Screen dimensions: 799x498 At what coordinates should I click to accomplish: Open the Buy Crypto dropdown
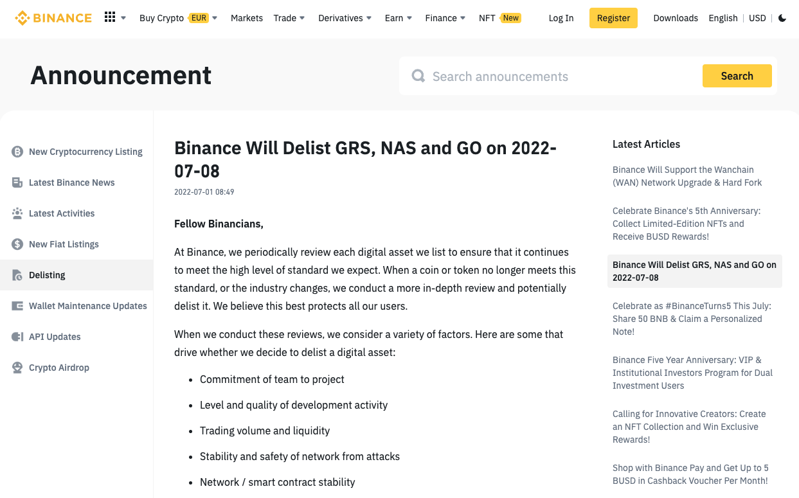pyautogui.click(x=178, y=18)
